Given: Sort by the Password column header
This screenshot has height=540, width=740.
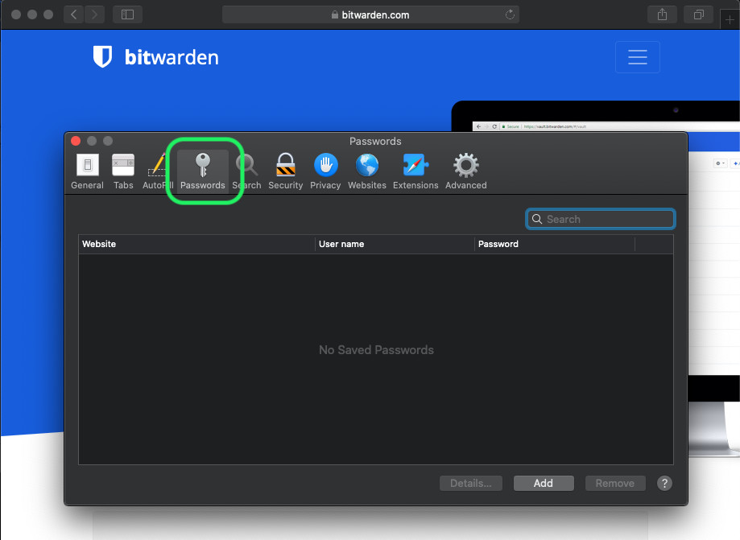Looking at the screenshot, I should pos(553,244).
